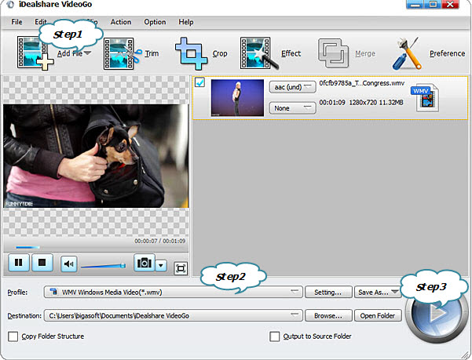Viewport: 472px width, 360px height.
Task: Enable Output to Source Folder checkbox
Action: pyautogui.click(x=275, y=336)
